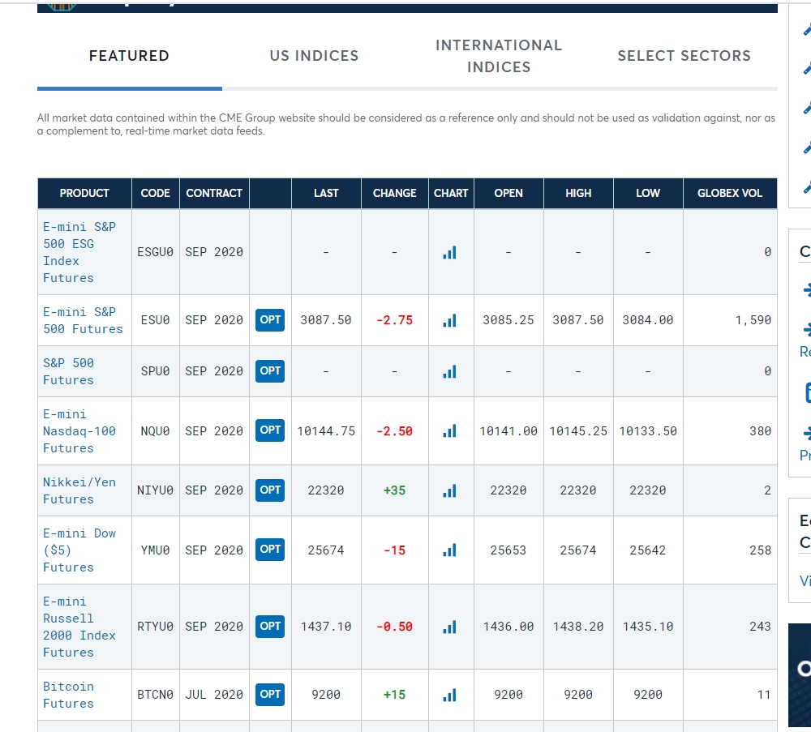Image resolution: width=811 pixels, height=732 pixels.
Task: Open Bitcoin Futures product link
Action: tap(68, 695)
